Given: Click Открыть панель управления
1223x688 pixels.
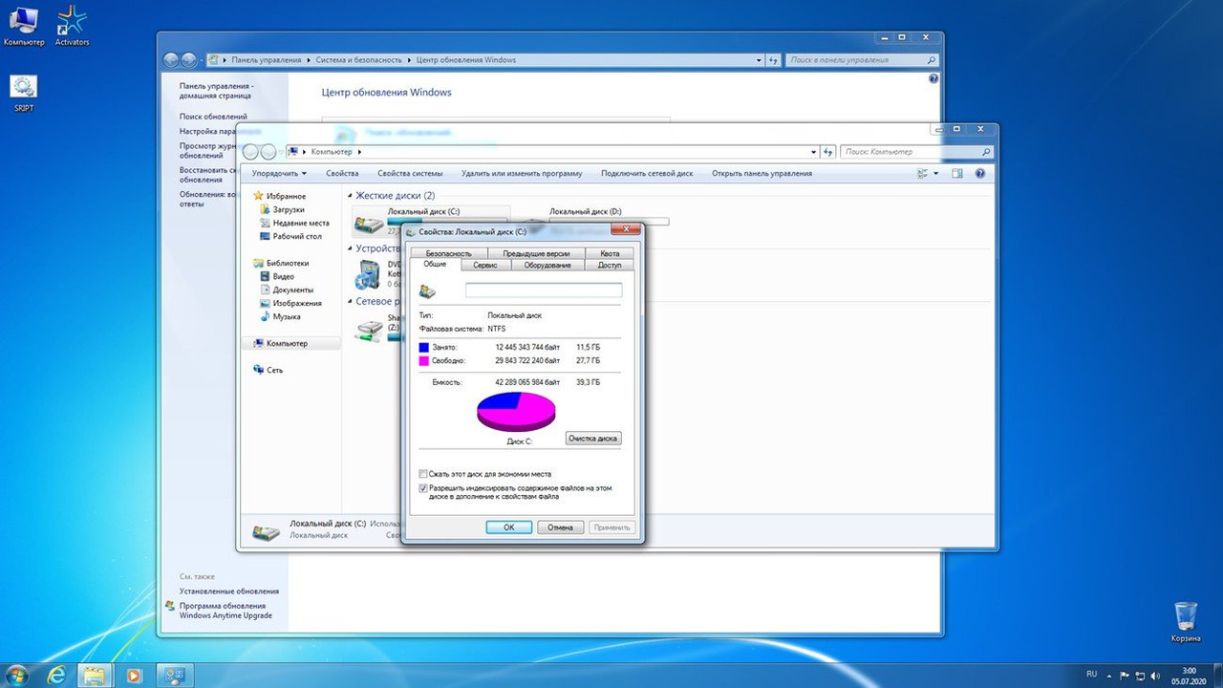Looking at the screenshot, I should pyautogui.click(x=762, y=174).
